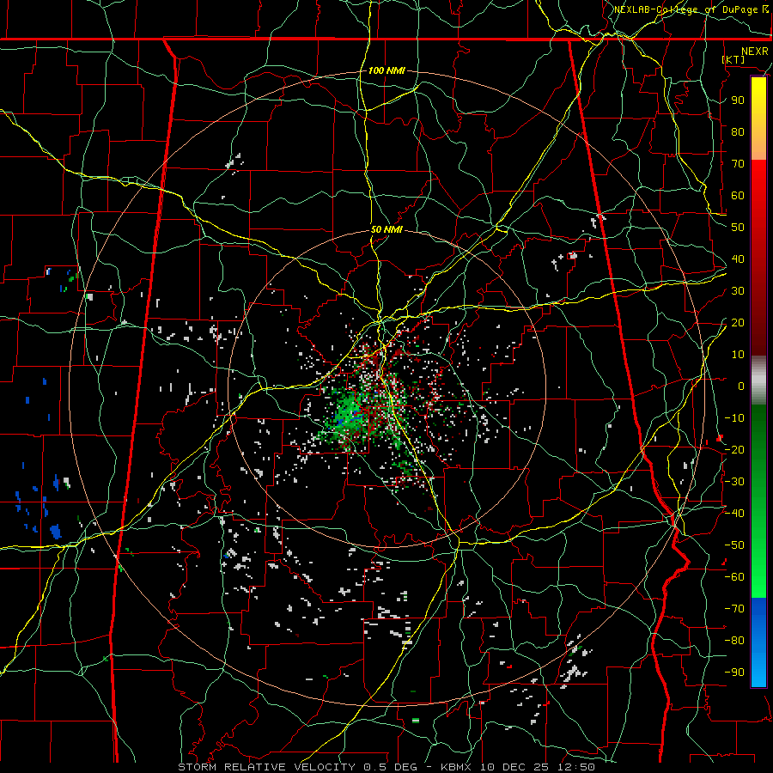Click the -20 value on velocity scale
This screenshot has width=773, height=773.
[x=734, y=449]
